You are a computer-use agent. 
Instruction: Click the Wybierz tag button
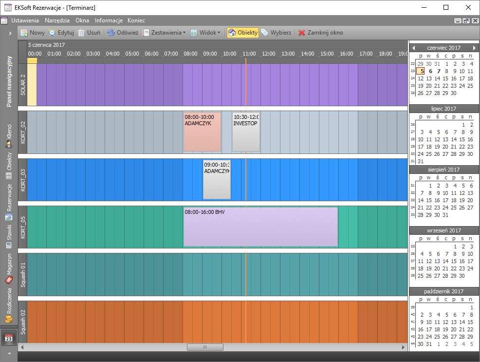277,33
